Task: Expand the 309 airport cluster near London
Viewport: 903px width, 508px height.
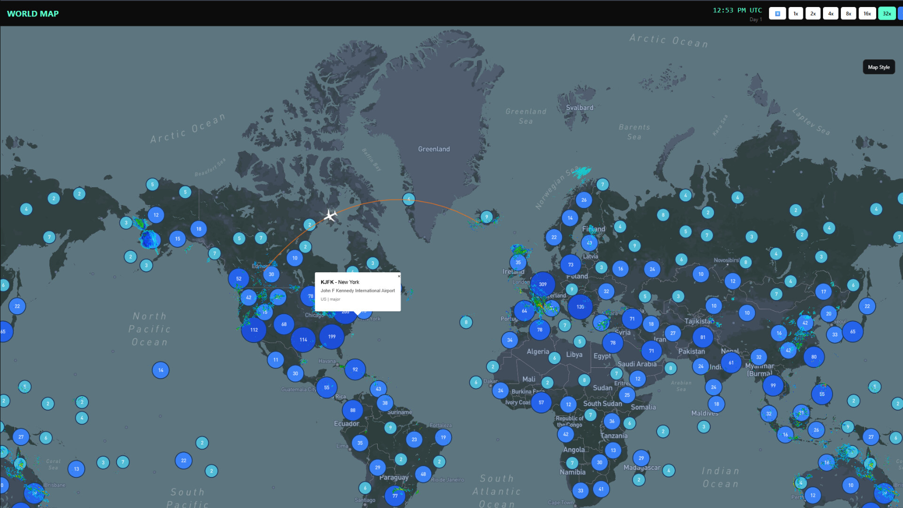Action: click(x=543, y=284)
